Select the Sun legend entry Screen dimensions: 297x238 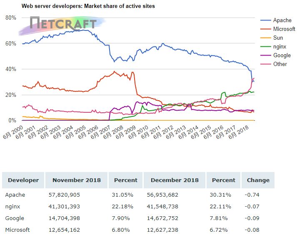[x=278, y=38]
